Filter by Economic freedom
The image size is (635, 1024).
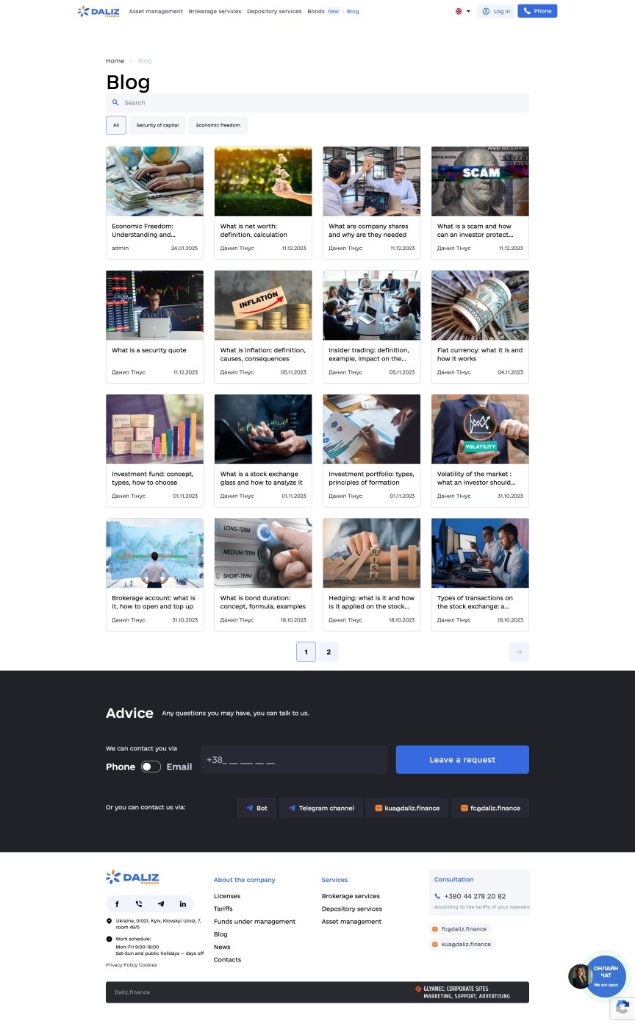tap(218, 125)
